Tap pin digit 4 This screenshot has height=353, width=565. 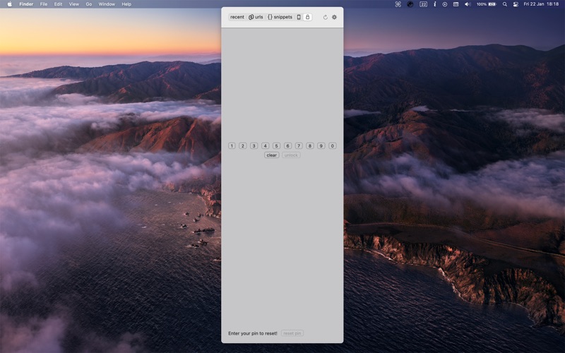click(x=266, y=146)
